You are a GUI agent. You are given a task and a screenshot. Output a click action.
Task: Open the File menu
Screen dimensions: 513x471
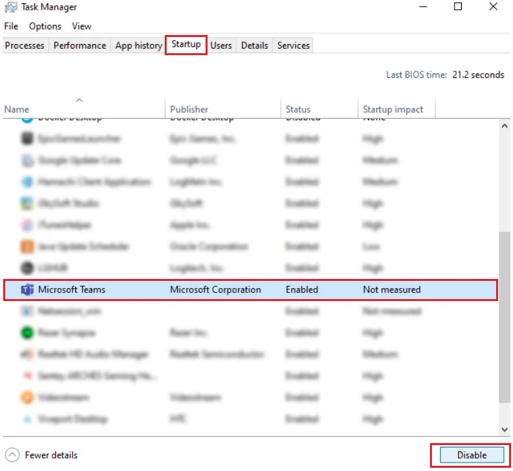point(11,26)
